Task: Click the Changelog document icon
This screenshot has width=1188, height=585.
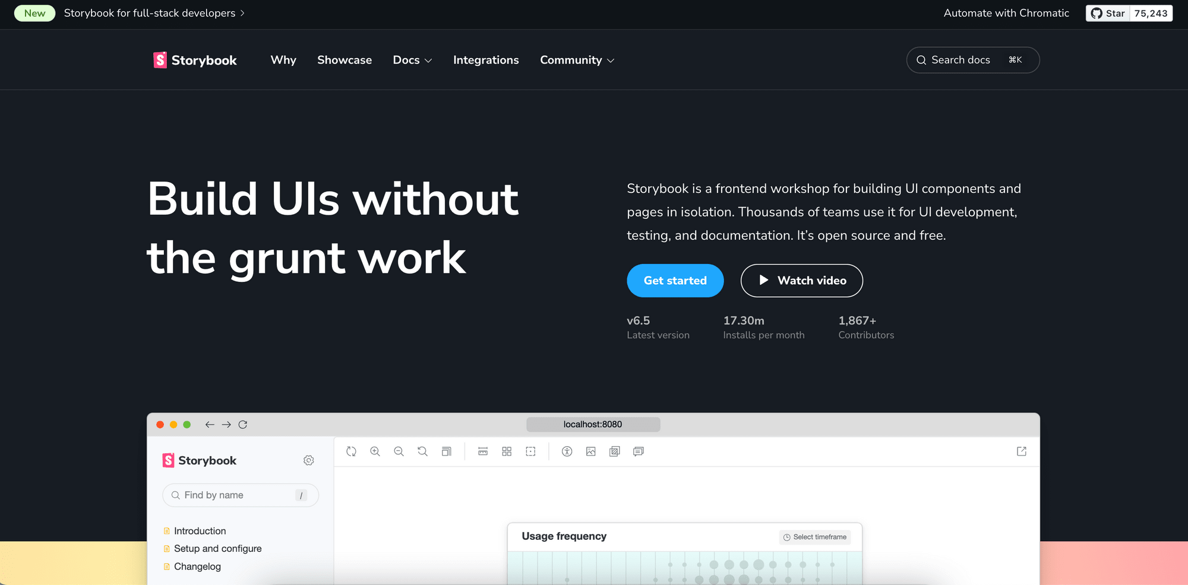Action: (x=167, y=567)
